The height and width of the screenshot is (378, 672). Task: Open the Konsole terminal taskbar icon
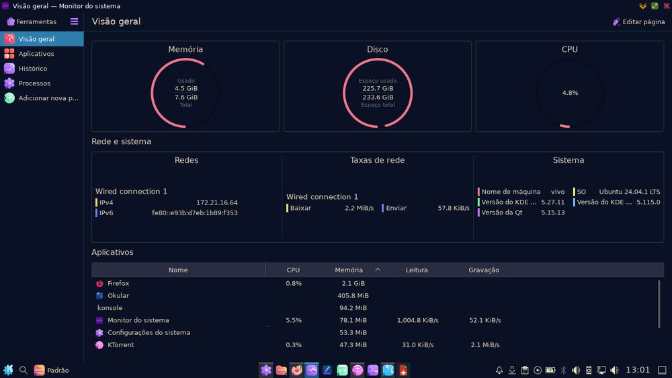(373, 370)
